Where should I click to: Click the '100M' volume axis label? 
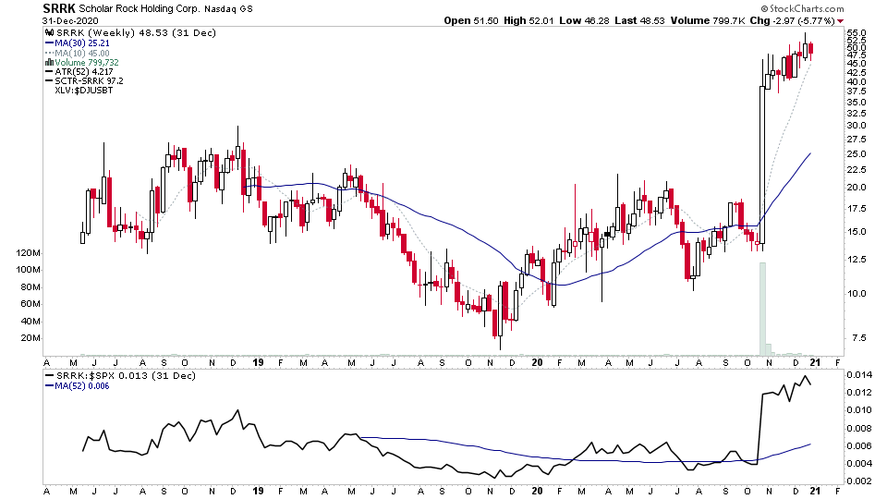[29, 270]
